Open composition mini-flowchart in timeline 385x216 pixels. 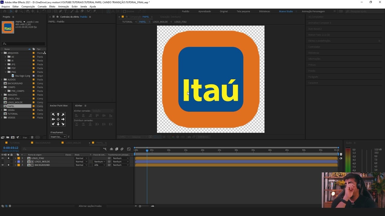(105, 149)
